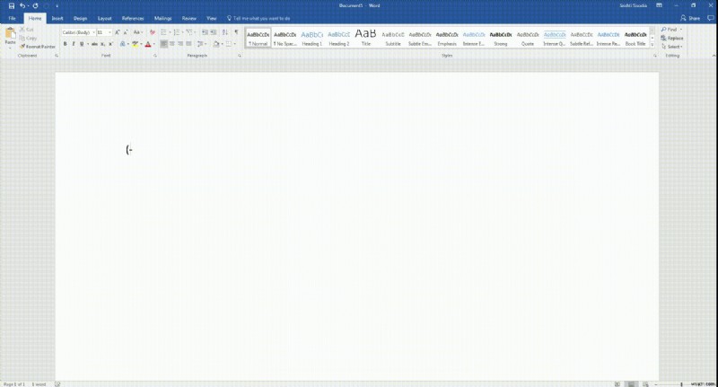Screen dimensions: 718x387
Task: Decrease paragraph indent
Action: click(205, 32)
